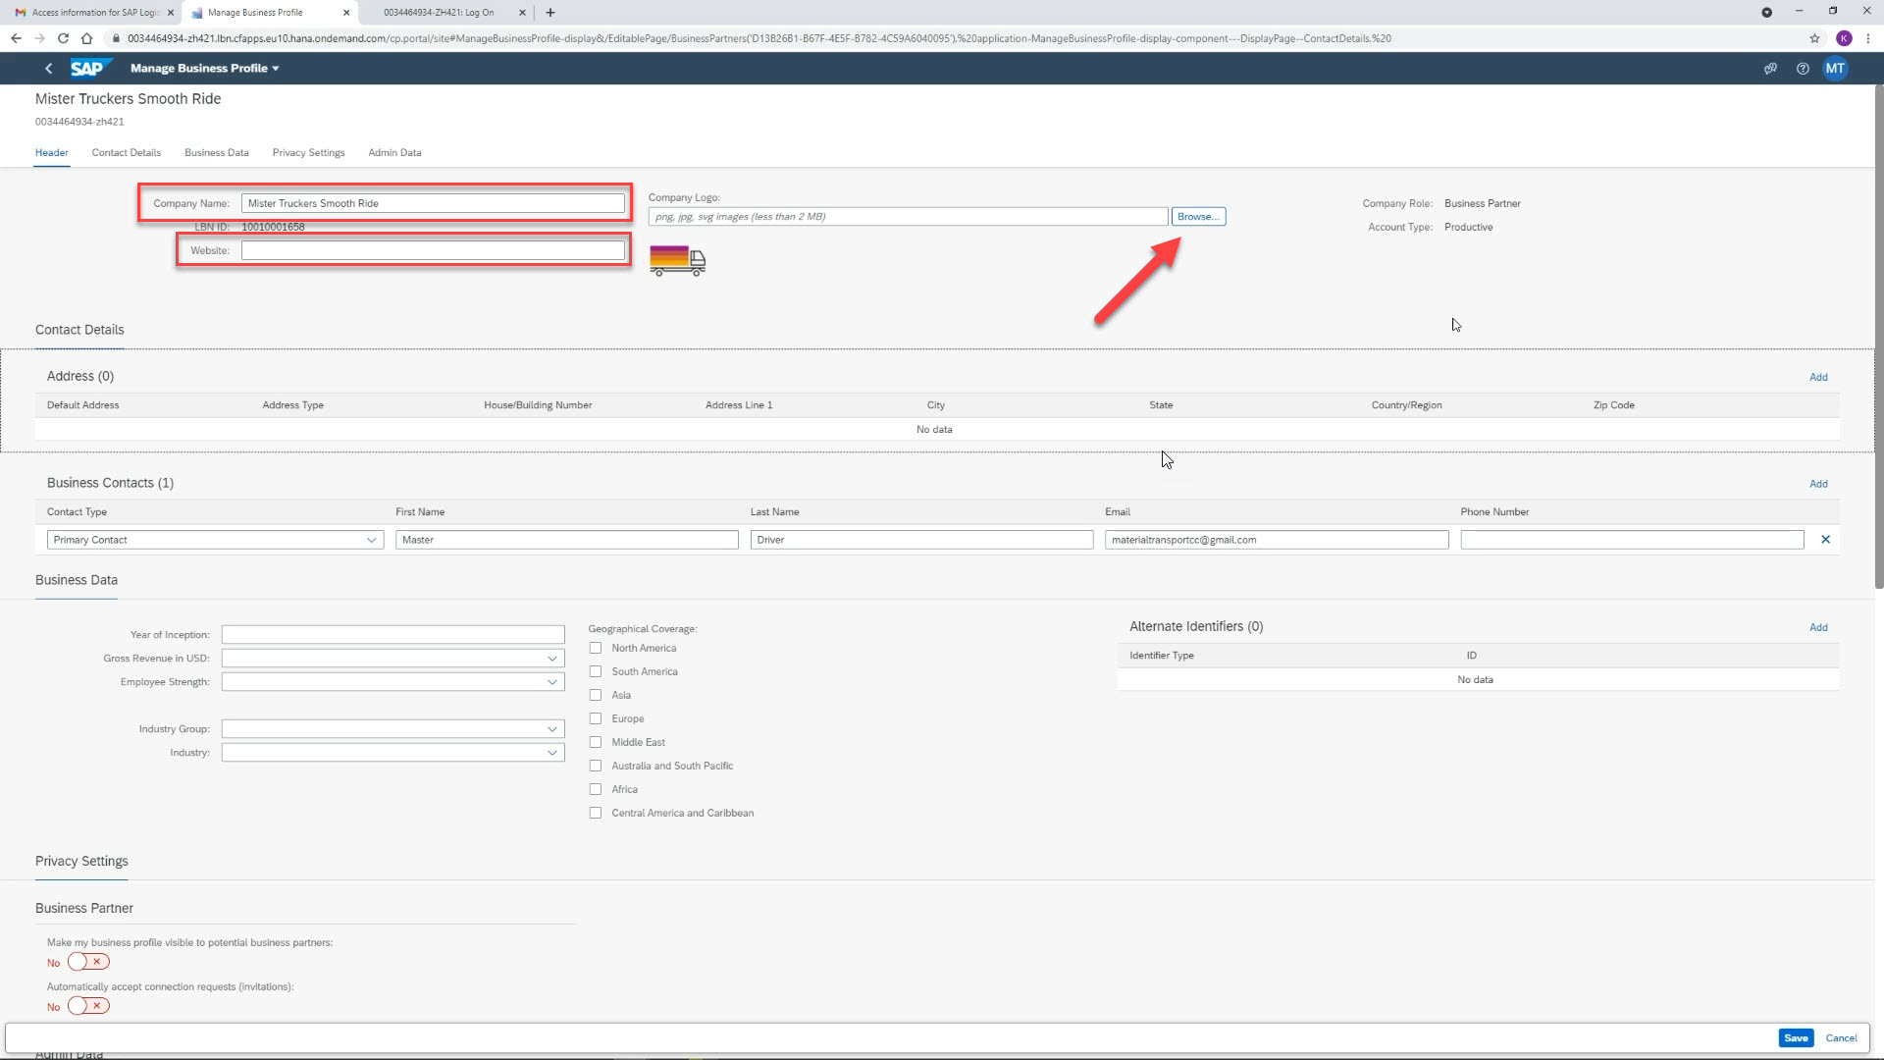The height and width of the screenshot is (1060, 1884).
Task: Open the SAP help question mark icon
Action: (x=1803, y=69)
